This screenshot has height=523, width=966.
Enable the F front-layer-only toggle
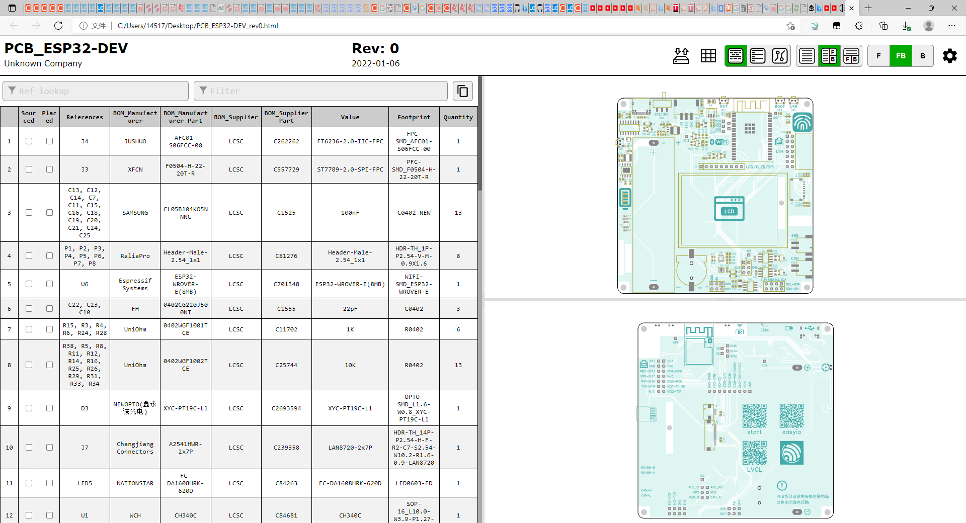879,56
